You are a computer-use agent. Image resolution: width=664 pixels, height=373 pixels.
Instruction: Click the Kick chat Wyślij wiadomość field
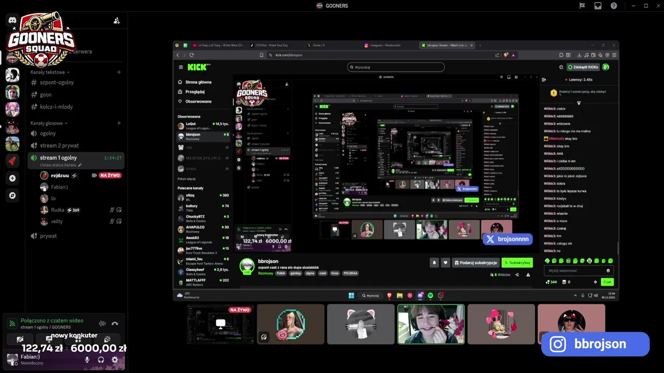coord(578,270)
